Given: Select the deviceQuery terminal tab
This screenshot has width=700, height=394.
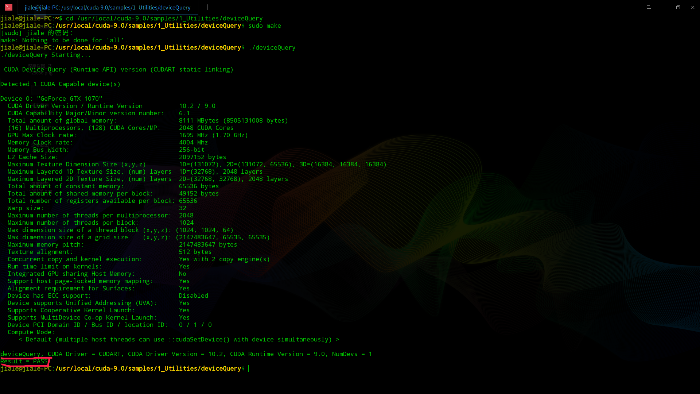Looking at the screenshot, I should point(108,7).
